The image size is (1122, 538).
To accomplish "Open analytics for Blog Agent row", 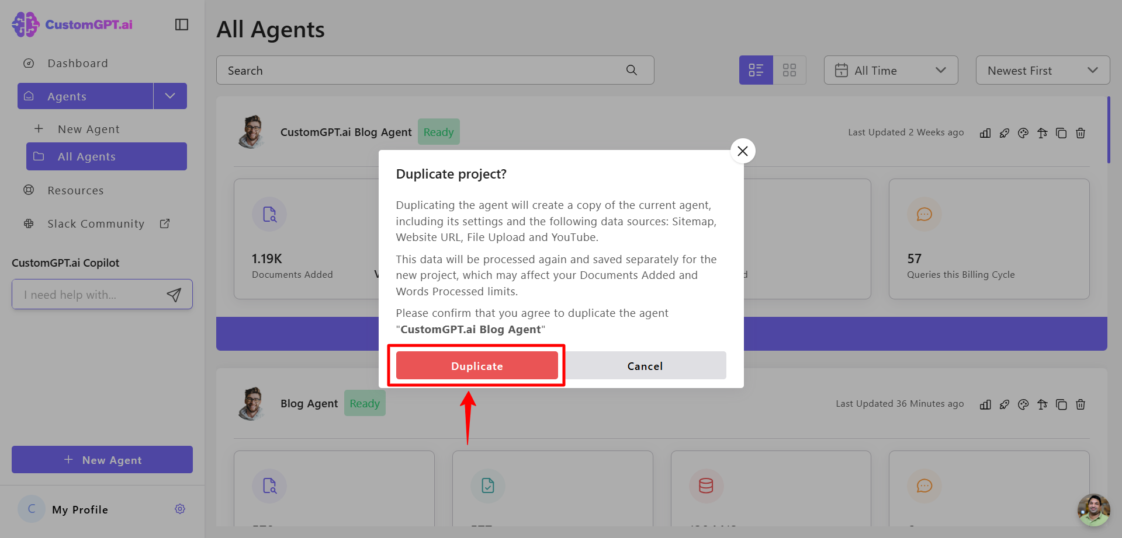I will [985, 404].
